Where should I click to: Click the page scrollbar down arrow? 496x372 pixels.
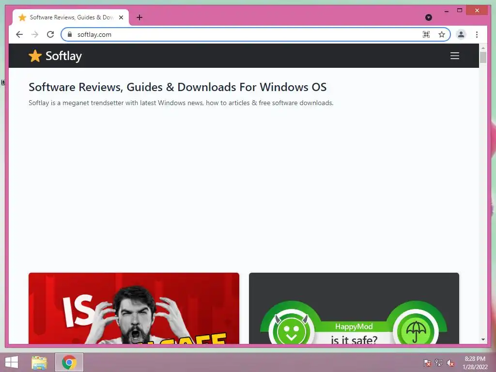click(x=483, y=340)
